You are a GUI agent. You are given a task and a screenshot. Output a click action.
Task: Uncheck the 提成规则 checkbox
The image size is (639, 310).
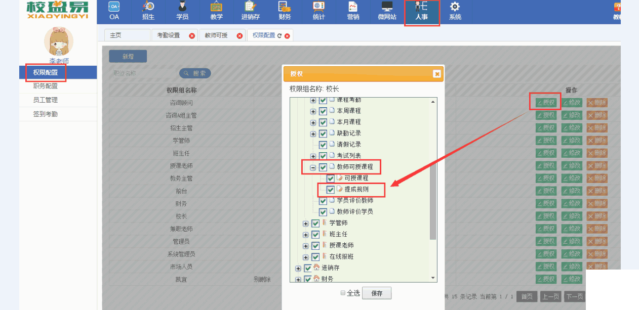coord(331,190)
